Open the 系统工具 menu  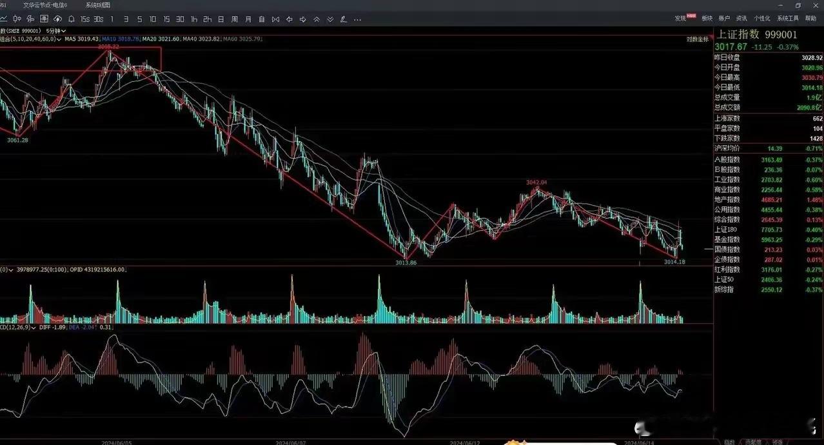(788, 18)
